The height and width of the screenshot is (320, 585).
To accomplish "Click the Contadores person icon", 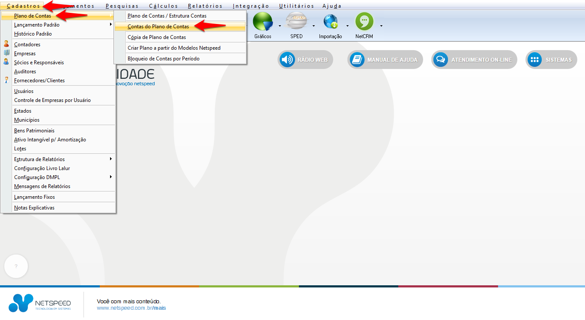I will [x=6, y=44].
